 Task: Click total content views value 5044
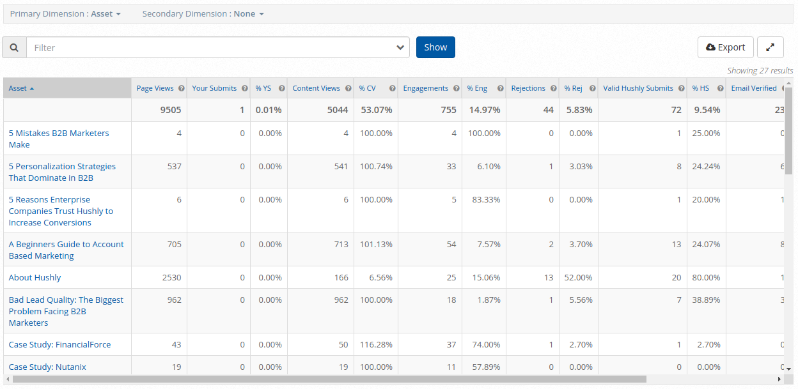click(338, 110)
